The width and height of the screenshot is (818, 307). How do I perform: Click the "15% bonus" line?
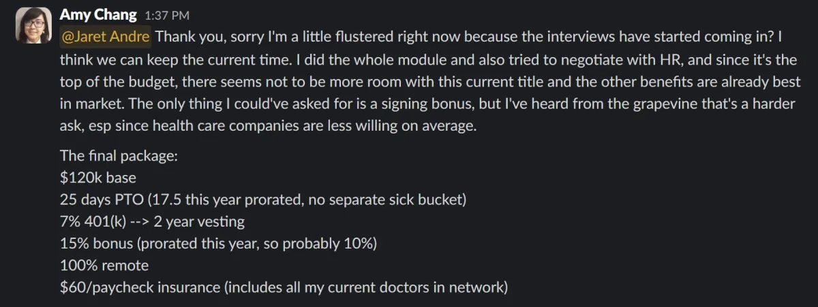click(x=218, y=243)
